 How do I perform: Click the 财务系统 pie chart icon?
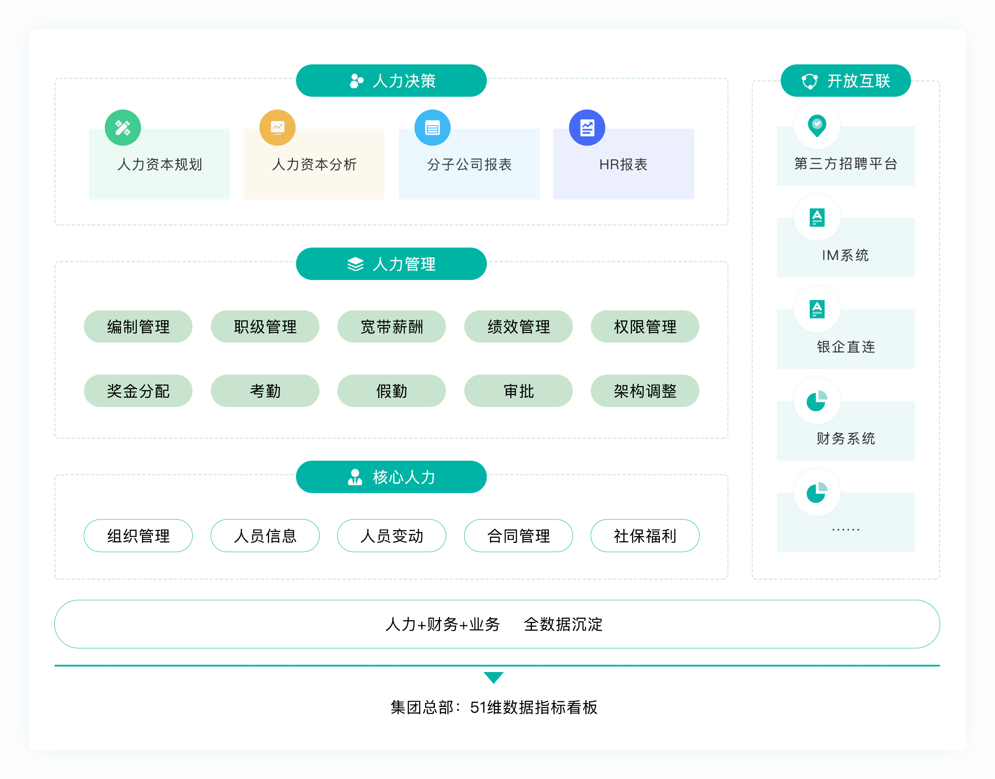[x=817, y=401]
